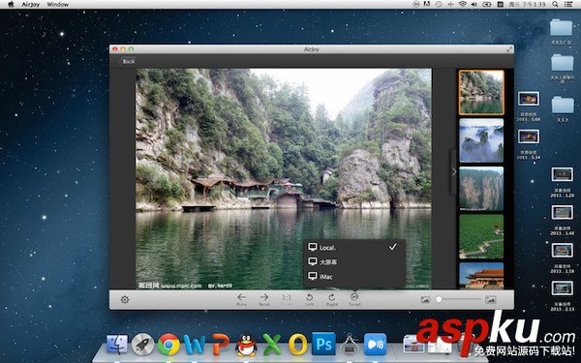Advance to next photo with Next arrow
Image resolution: width=581 pixels, height=363 pixels.
point(264,300)
